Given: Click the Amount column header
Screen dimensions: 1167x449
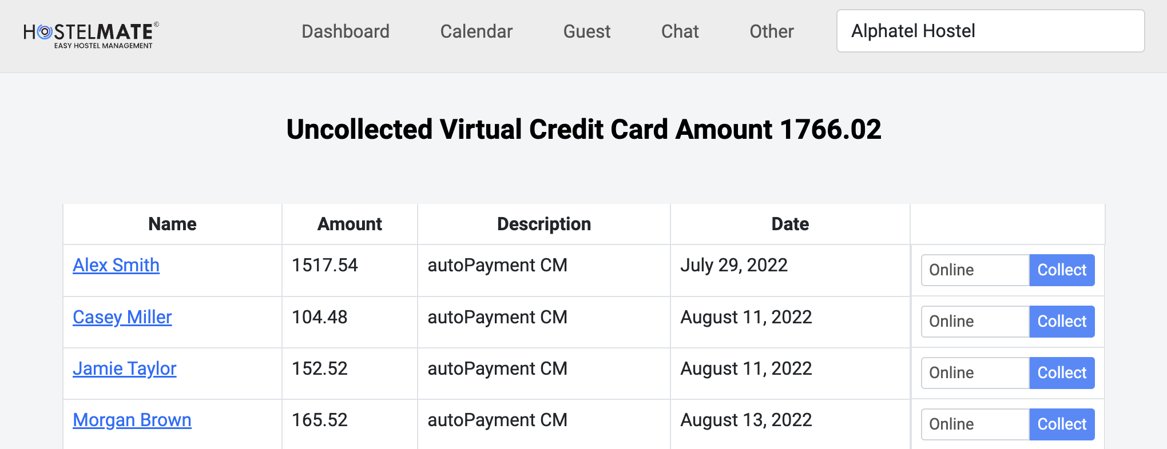Looking at the screenshot, I should tap(350, 224).
